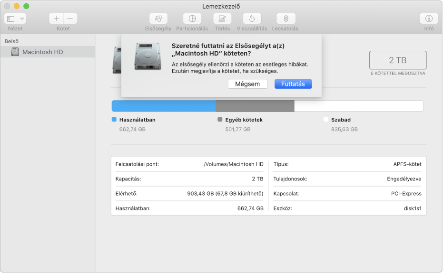
Task: Click the Kapcsolat row label
Action: [286, 193]
